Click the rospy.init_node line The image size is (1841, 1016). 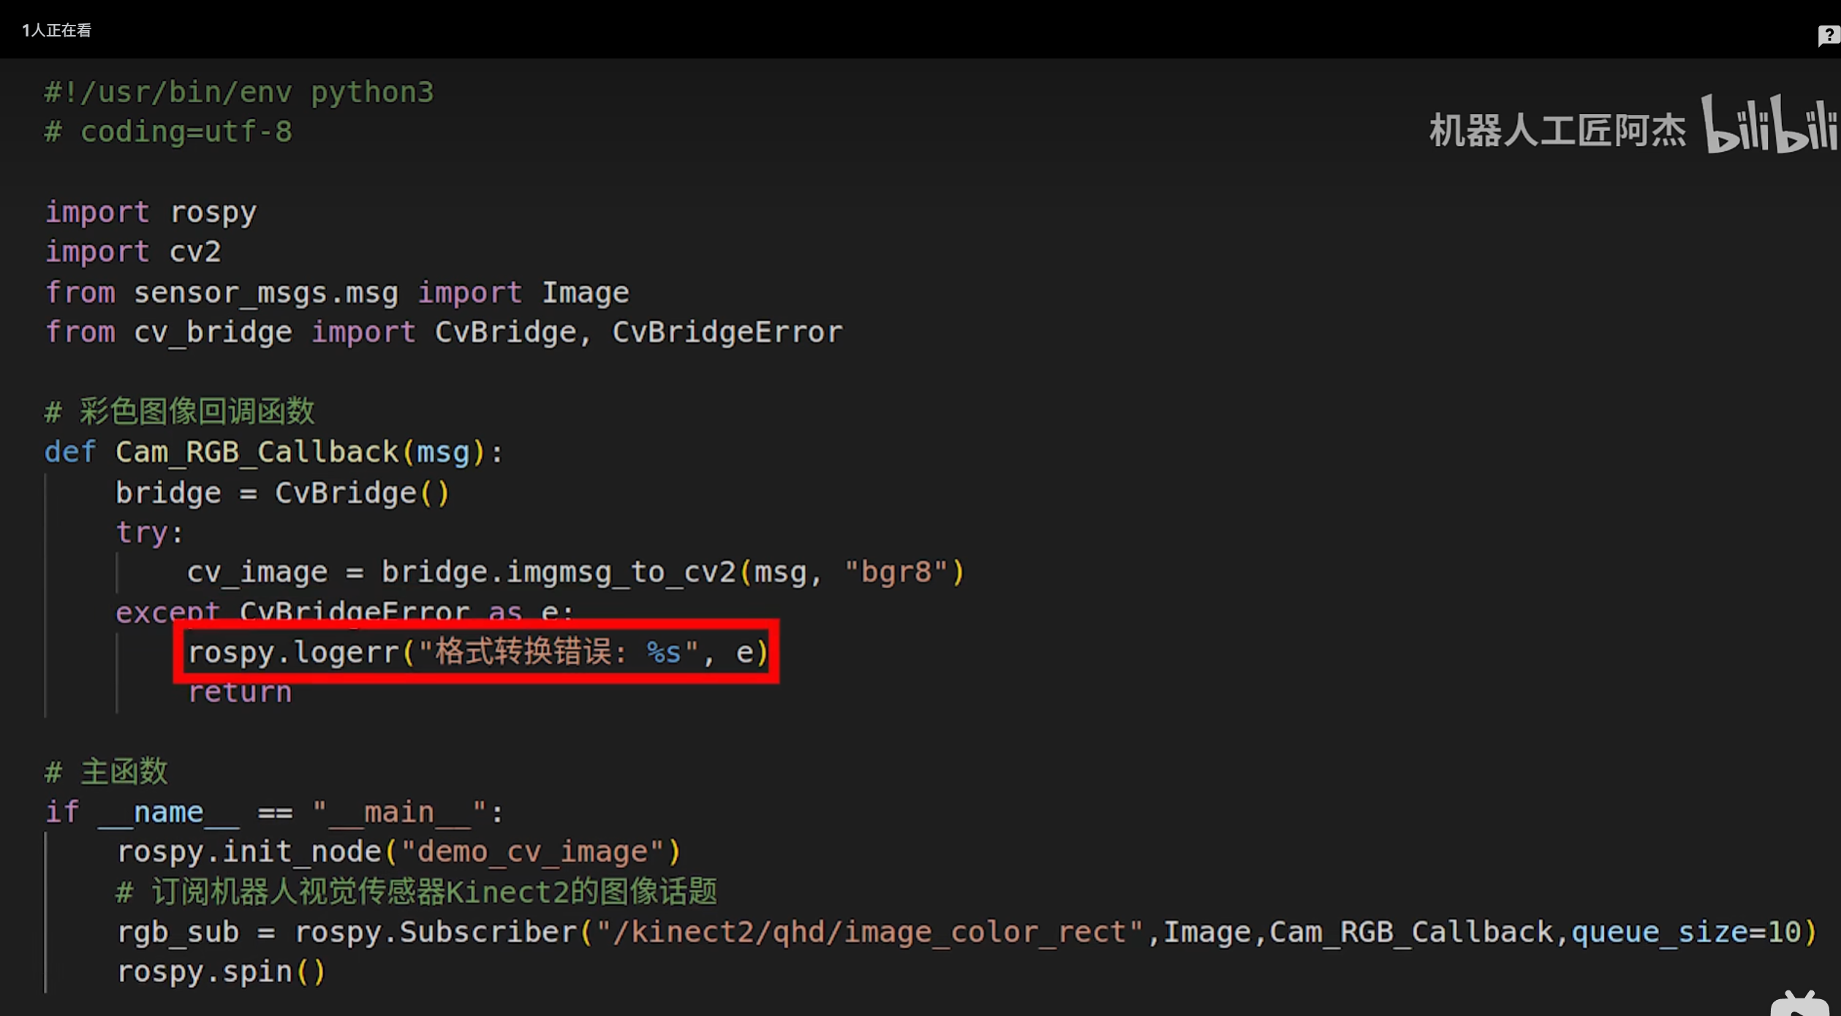(x=399, y=852)
